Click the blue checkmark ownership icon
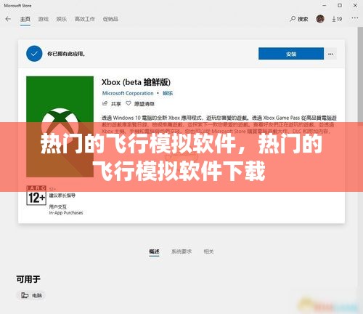Viewport: 363px width, 314px height. click(x=34, y=54)
